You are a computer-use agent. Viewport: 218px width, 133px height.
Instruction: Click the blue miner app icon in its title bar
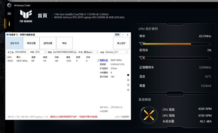[x=8, y=34]
